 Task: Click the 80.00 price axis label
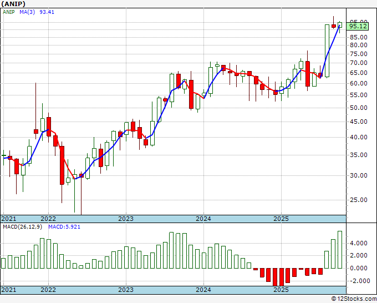359,46
